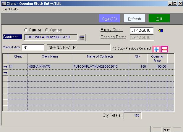The width and height of the screenshot is (183, 132).
Task: Click the Name of Contracts column header
Action: click(x=100, y=57)
